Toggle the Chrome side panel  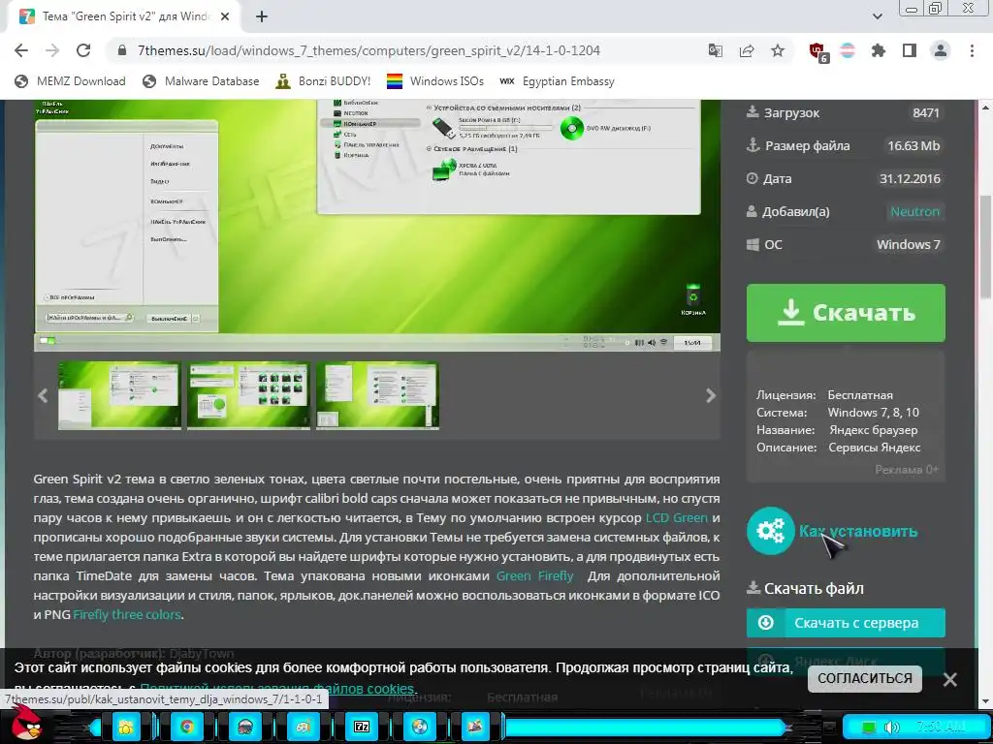coord(910,50)
